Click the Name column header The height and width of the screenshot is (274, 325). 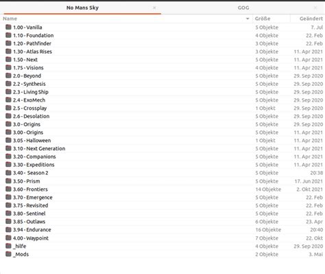[x=126, y=19]
